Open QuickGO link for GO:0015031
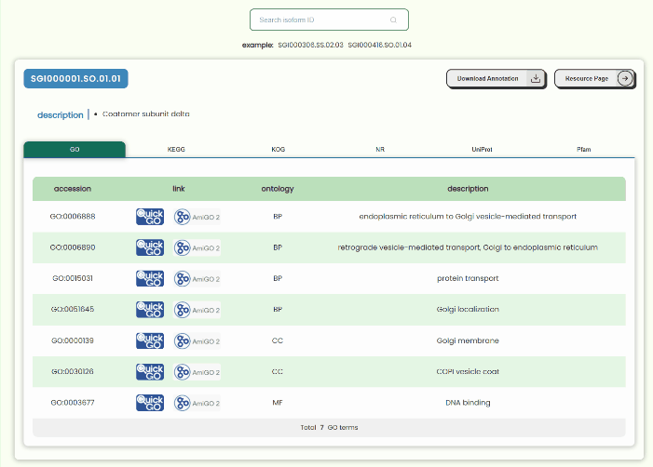Image resolution: width=653 pixels, height=467 pixels. click(x=150, y=279)
